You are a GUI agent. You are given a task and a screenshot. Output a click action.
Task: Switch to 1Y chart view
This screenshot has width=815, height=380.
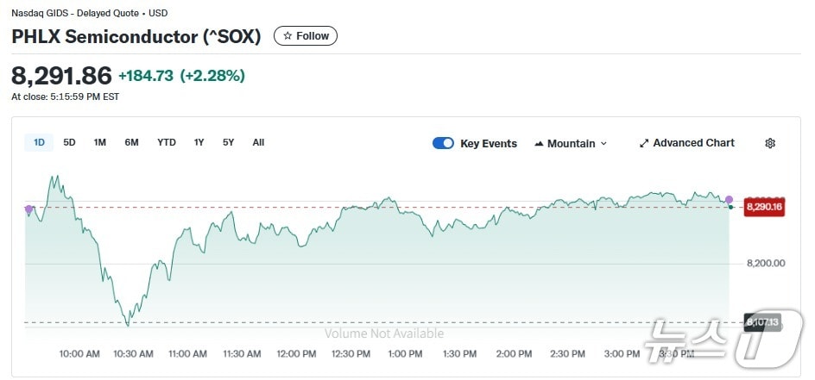click(x=199, y=142)
